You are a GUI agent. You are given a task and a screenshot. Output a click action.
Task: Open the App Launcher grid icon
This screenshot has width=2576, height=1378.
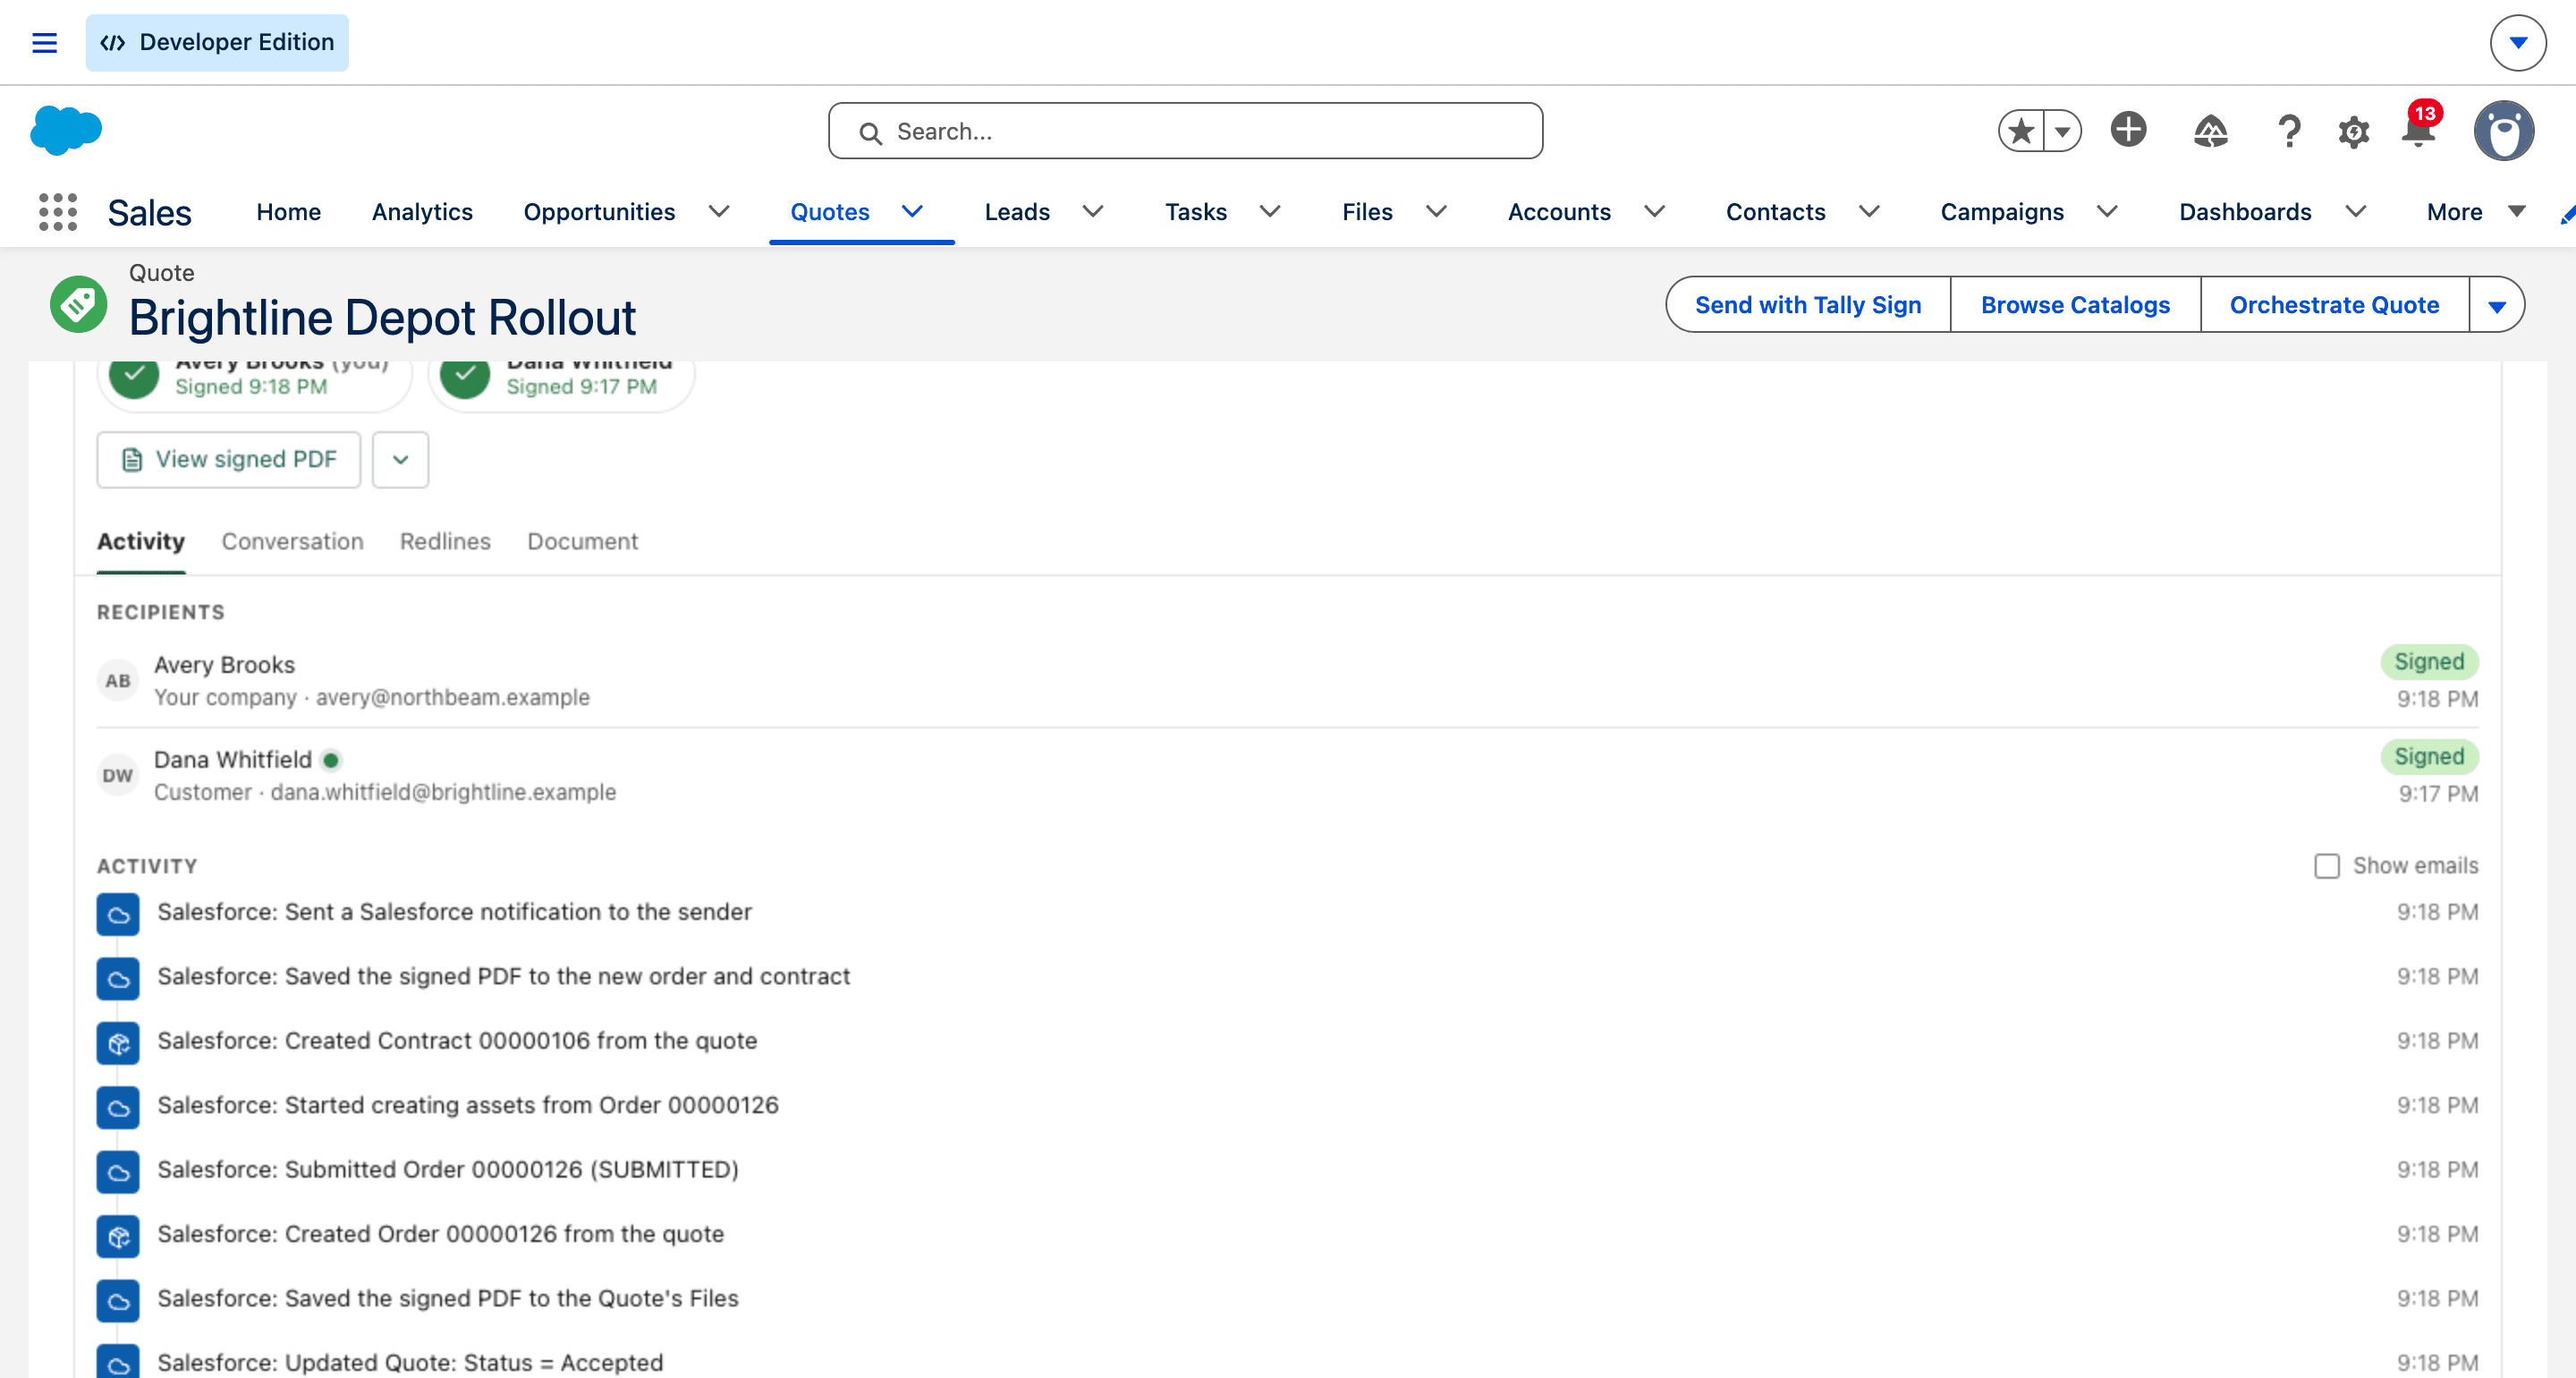coord(58,212)
